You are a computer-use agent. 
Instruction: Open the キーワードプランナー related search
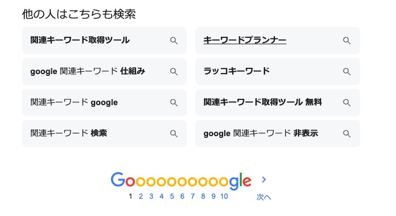coord(245,40)
